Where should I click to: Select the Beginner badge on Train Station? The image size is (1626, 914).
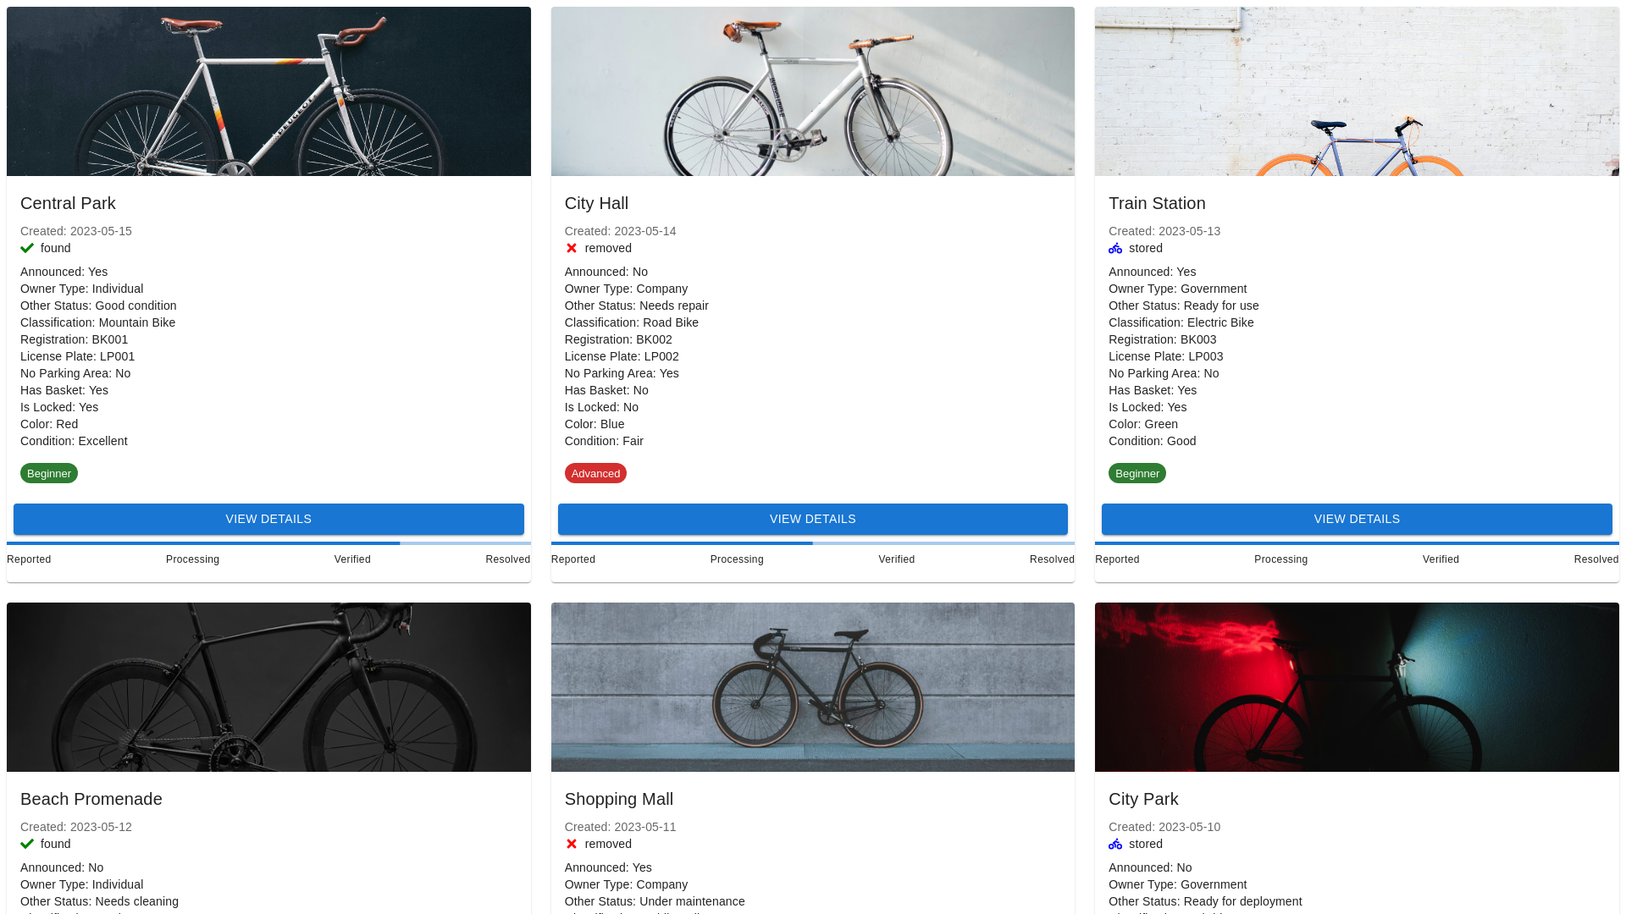(1137, 473)
